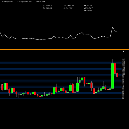Click the BSE 507488 symbol text
Viewport: 129px width, 129px height.
click(x=41, y=2)
